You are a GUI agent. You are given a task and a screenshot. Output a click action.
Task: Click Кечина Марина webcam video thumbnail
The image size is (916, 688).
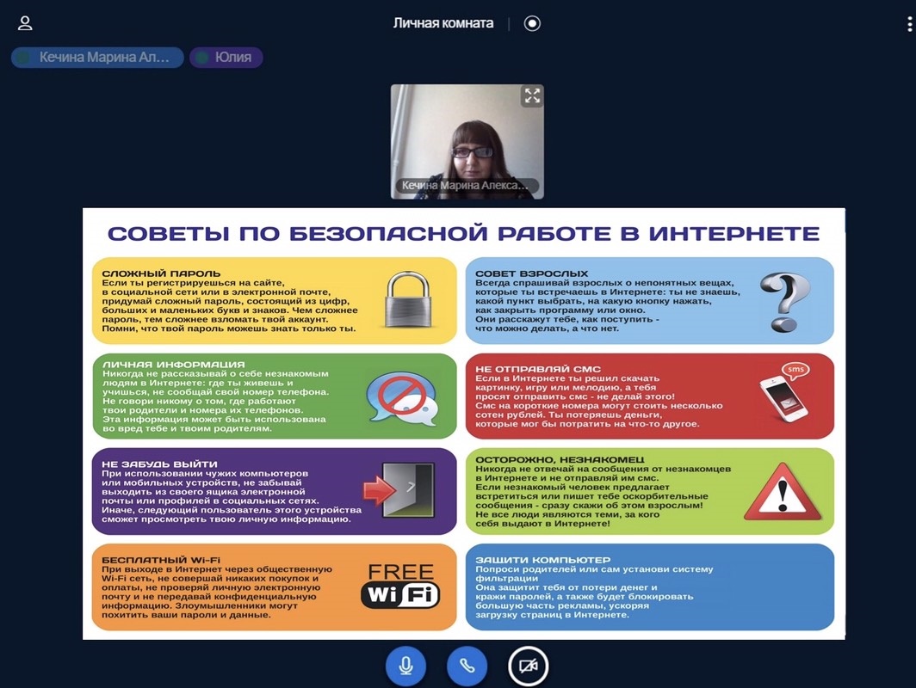tap(467, 142)
